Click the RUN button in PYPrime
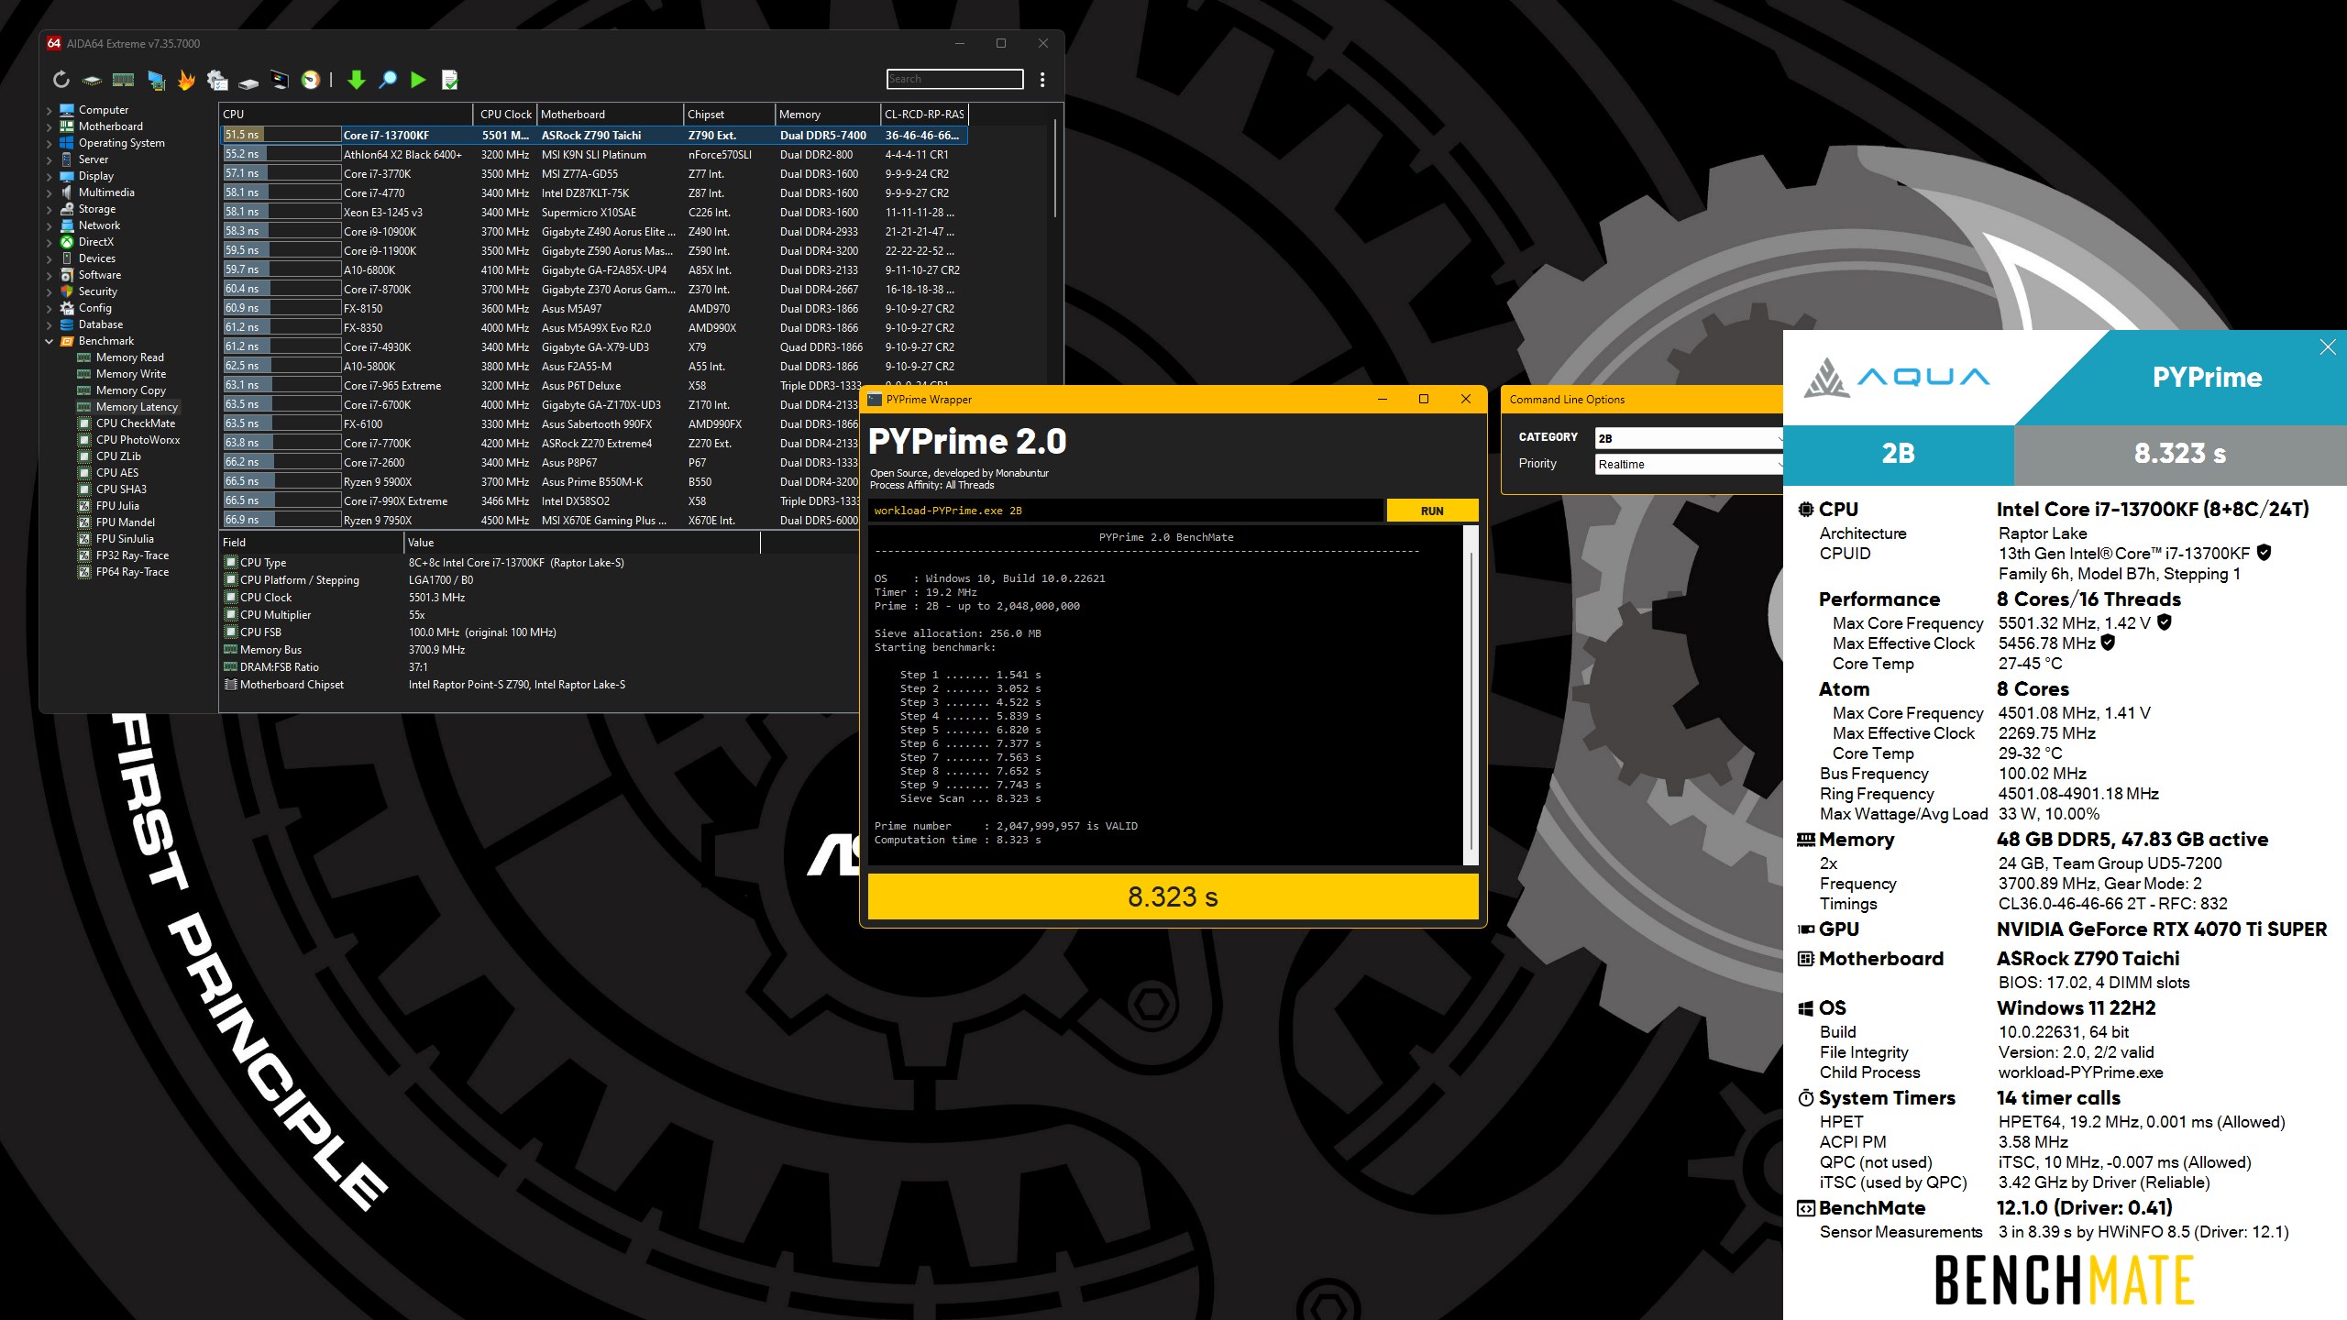The width and height of the screenshot is (2347, 1320). point(1432,511)
